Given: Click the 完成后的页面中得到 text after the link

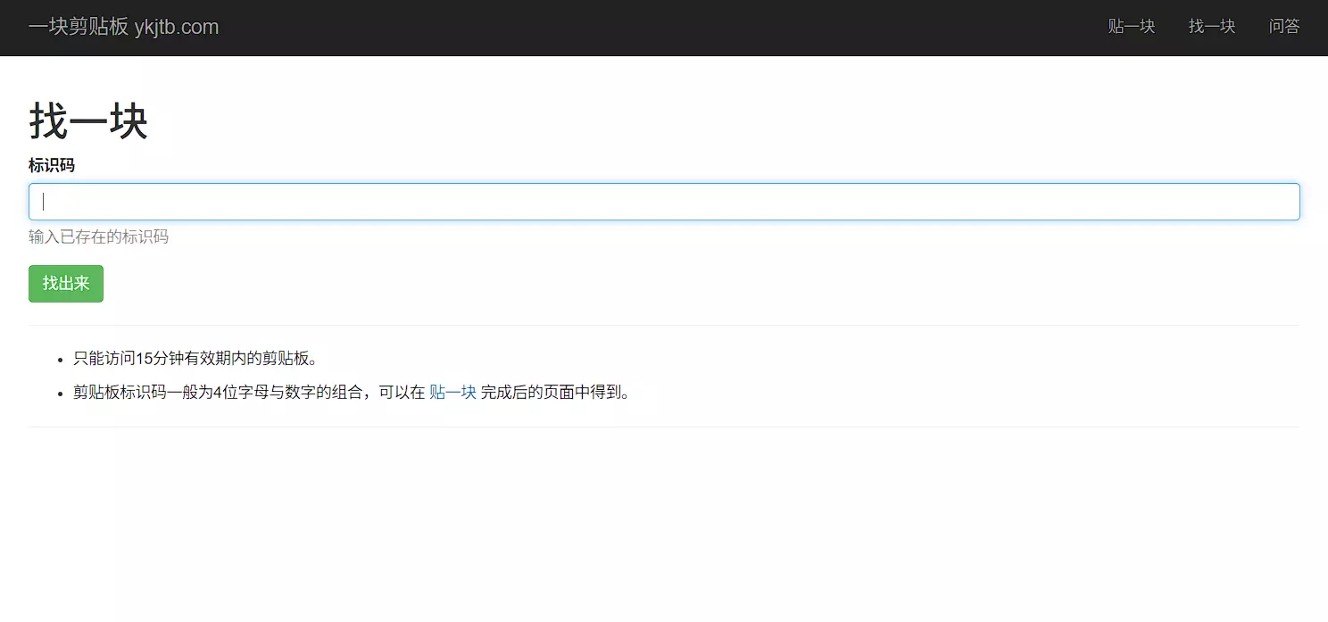Looking at the screenshot, I should 555,393.
